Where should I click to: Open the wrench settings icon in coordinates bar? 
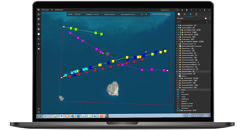coord(146,14)
